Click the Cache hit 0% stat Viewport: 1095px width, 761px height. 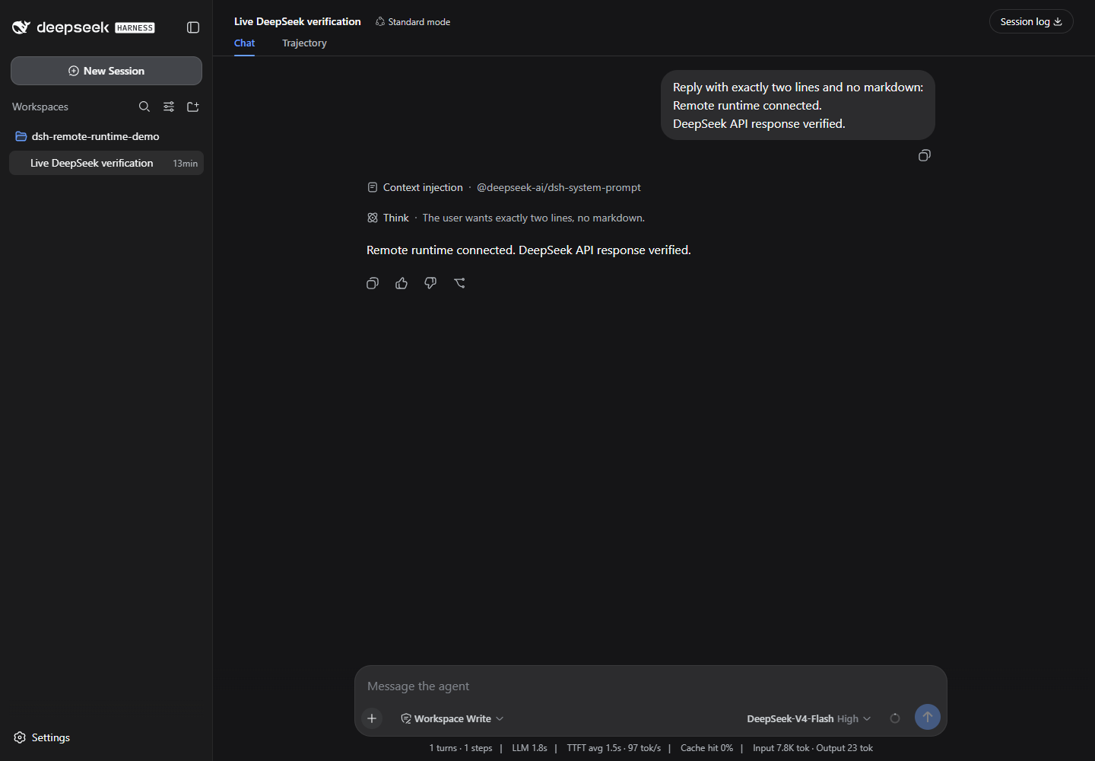tap(706, 748)
